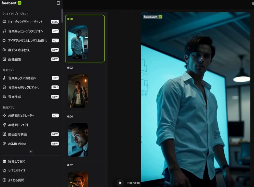Click the image edit icon
This screenshot has width=254, height=187.
[x=4, y=59]
